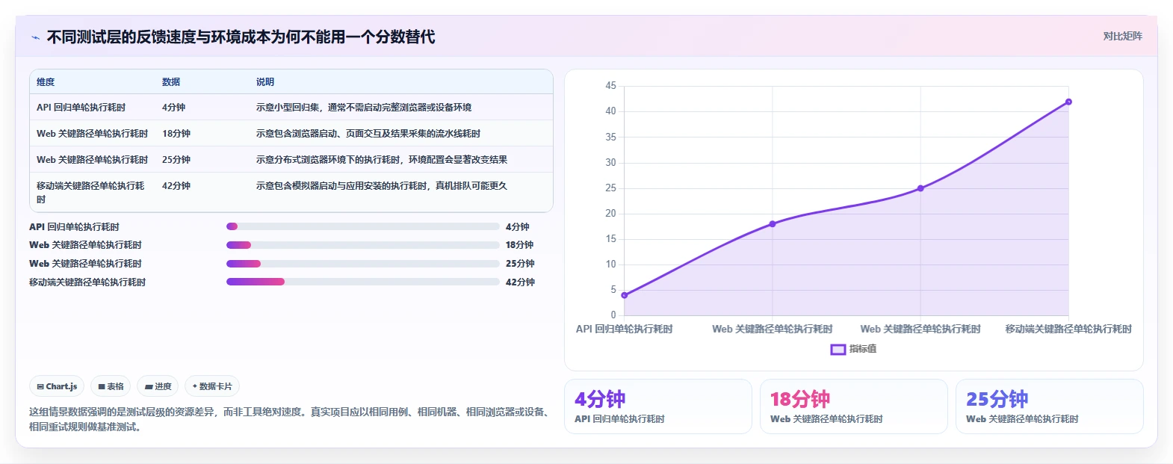Select the footer note starting 这组情景数据强调
This screenshot has height=464, width=1173.
(291, 419)
